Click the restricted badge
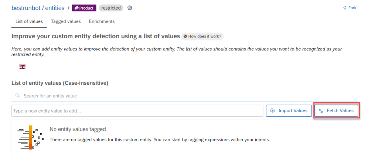This screenshot has height=159, width=378. tap(111, 8)
